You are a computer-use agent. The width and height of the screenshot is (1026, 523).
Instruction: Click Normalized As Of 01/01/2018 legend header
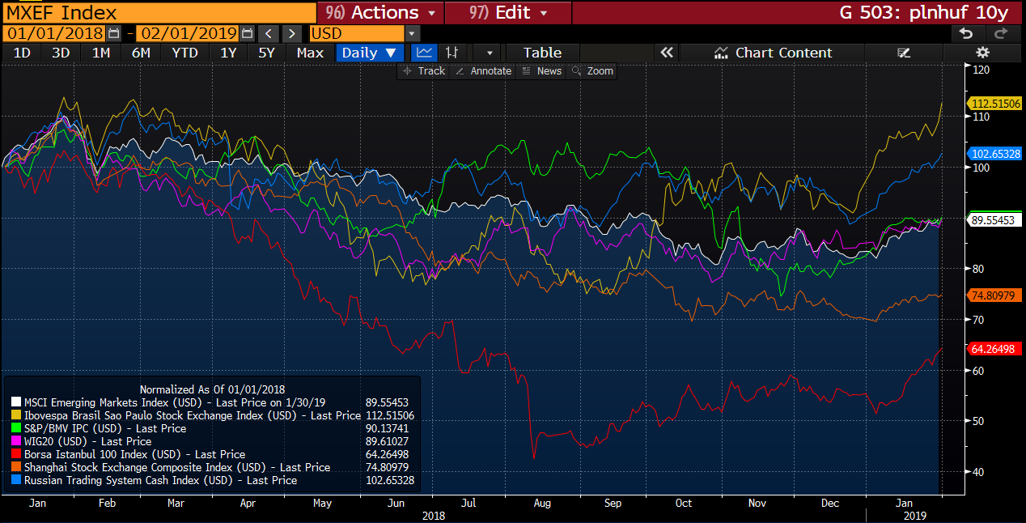point(212,389)
